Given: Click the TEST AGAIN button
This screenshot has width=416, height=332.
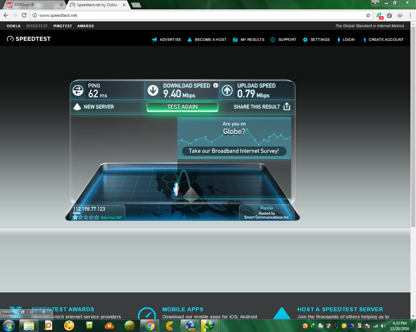Looking at the screenshot, I should click(x=182, y=107).
